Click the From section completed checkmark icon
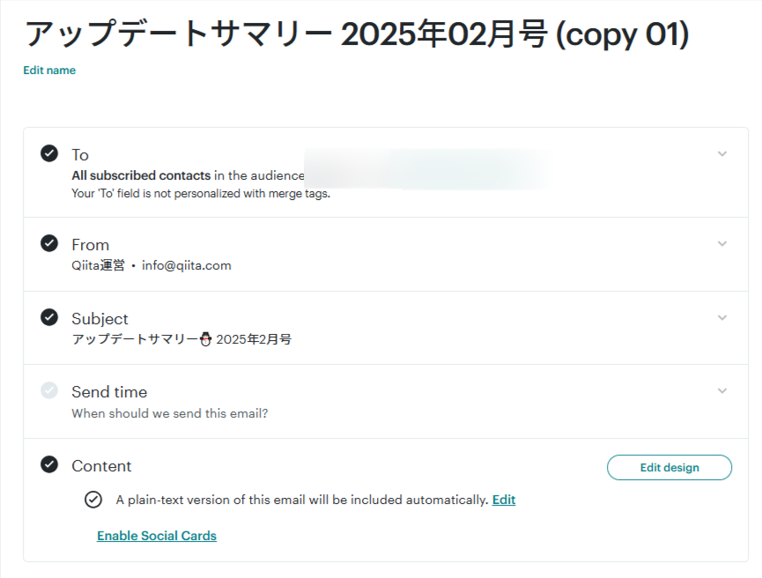 (49, 244)
